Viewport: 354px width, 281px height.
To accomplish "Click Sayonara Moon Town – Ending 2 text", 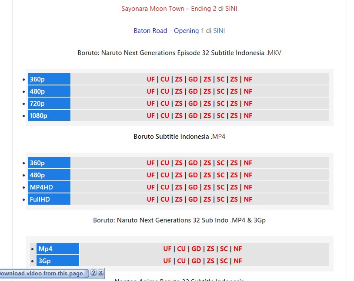I will 169,9.
